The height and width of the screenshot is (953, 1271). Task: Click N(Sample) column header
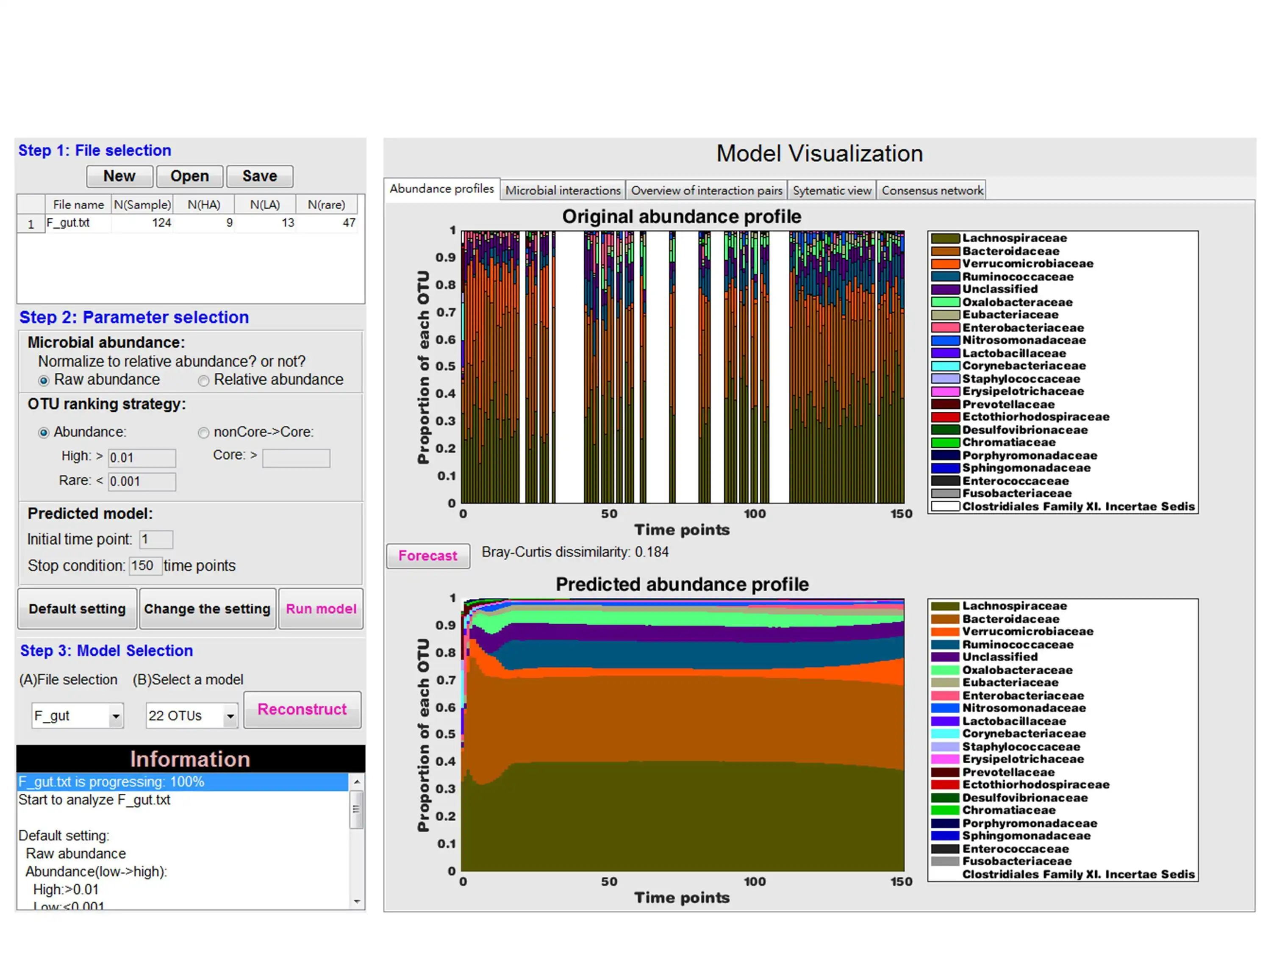[142, 205]
